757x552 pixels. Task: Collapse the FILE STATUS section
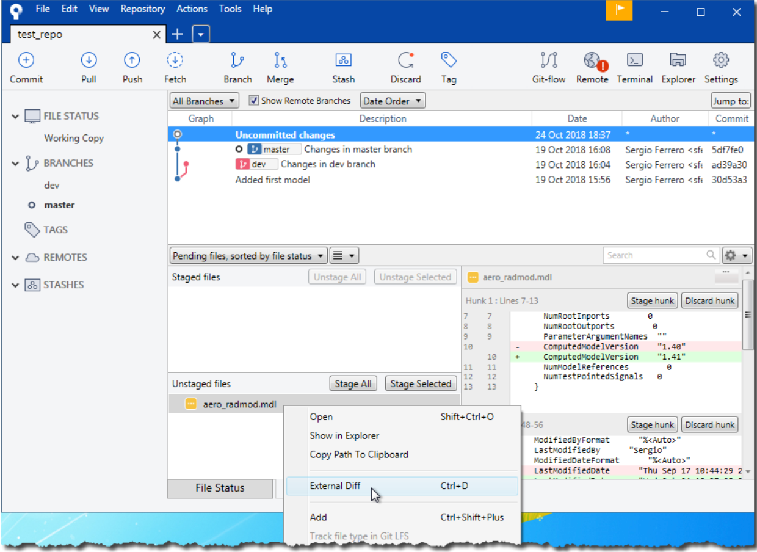pos(15,116)
